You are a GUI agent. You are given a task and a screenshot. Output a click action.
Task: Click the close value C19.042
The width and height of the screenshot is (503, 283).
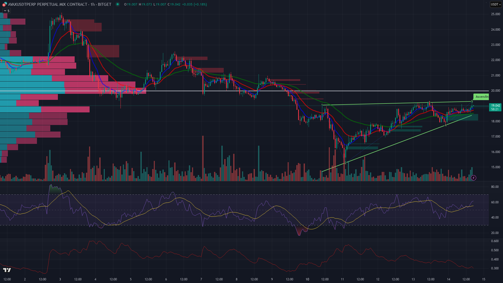tap(174, 4)
